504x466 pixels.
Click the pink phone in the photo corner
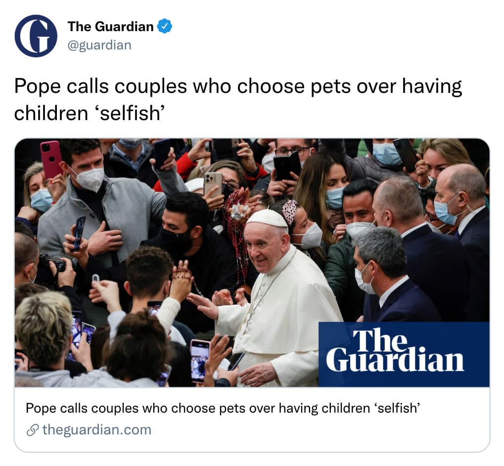click(x=51, y=159)
